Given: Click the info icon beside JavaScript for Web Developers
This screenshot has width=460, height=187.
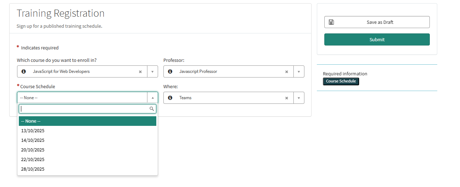Looking at the screenshot, I should [x=24, y=71].
